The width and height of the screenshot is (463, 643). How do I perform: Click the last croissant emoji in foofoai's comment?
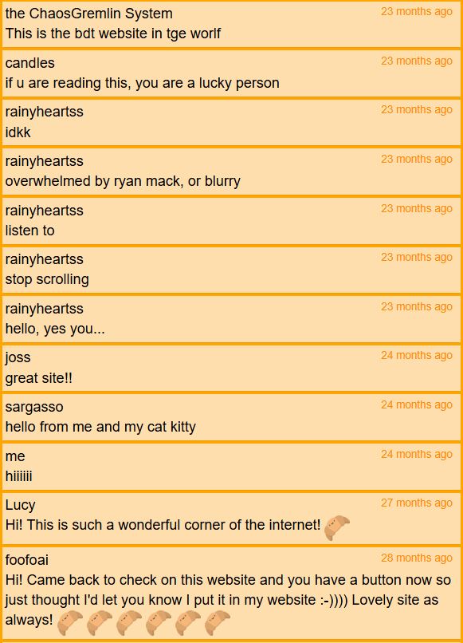pos(218,622)
